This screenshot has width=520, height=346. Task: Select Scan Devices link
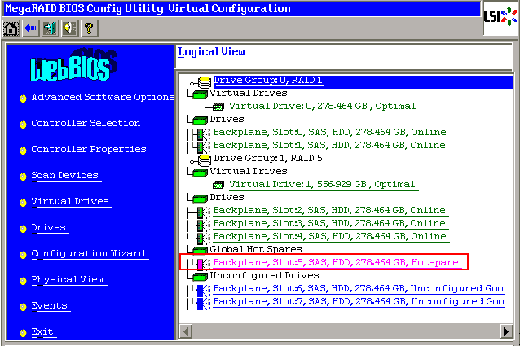(65, 176)
